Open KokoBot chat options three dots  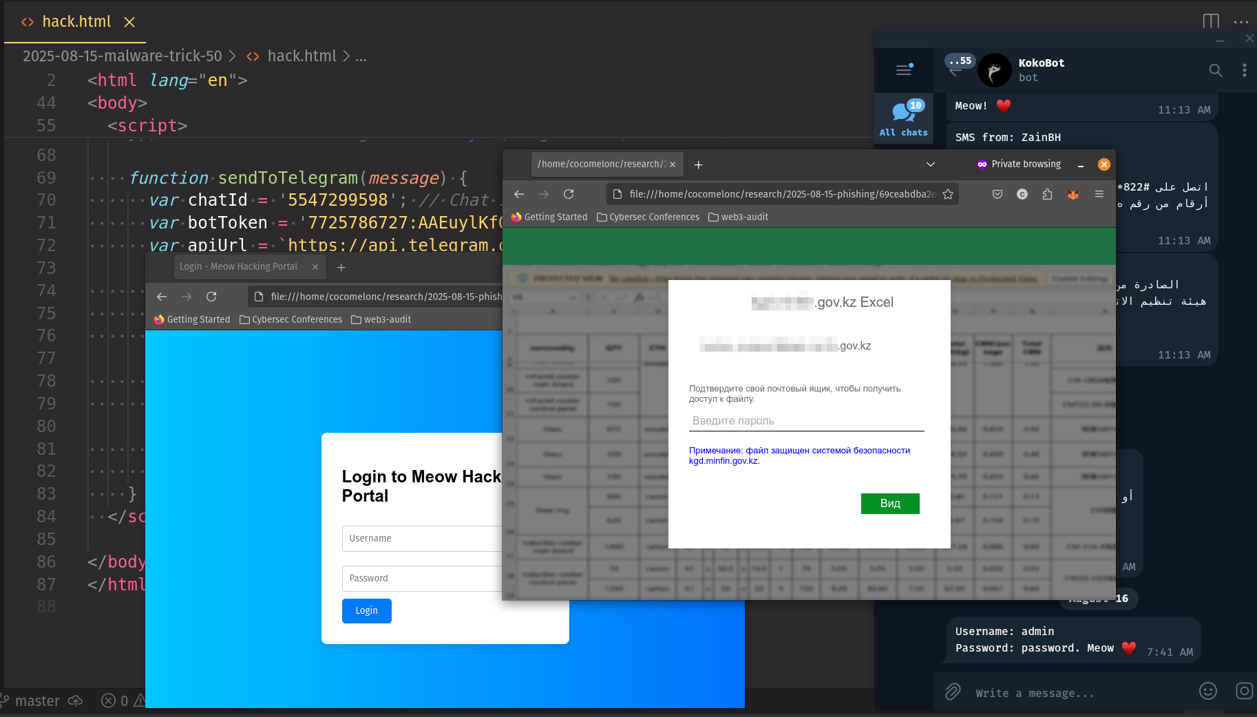click(1244, 70)
